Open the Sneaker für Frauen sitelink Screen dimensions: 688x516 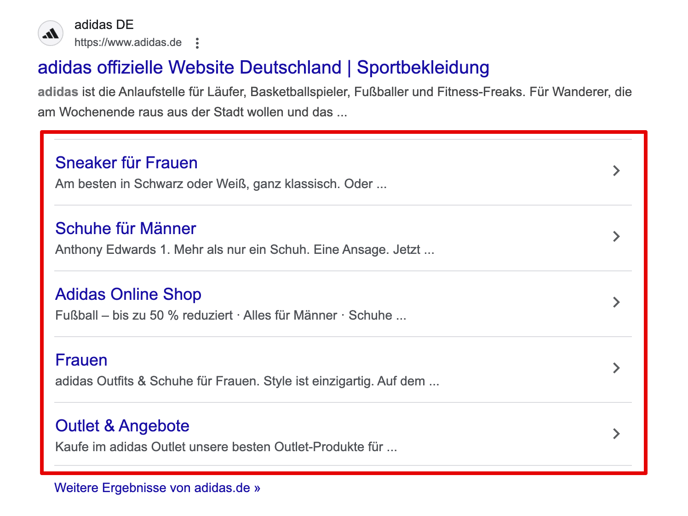pos(126,163)
